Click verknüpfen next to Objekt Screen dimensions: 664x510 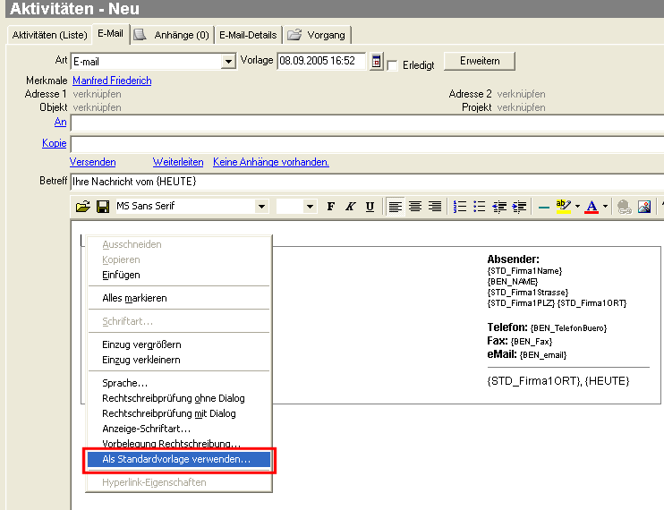tap(97, 107)
